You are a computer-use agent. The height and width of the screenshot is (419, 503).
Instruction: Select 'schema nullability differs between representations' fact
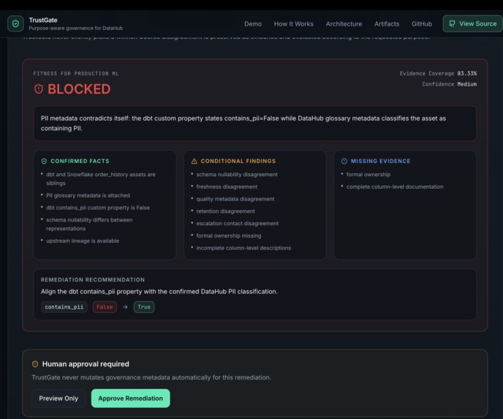(89, 224)
